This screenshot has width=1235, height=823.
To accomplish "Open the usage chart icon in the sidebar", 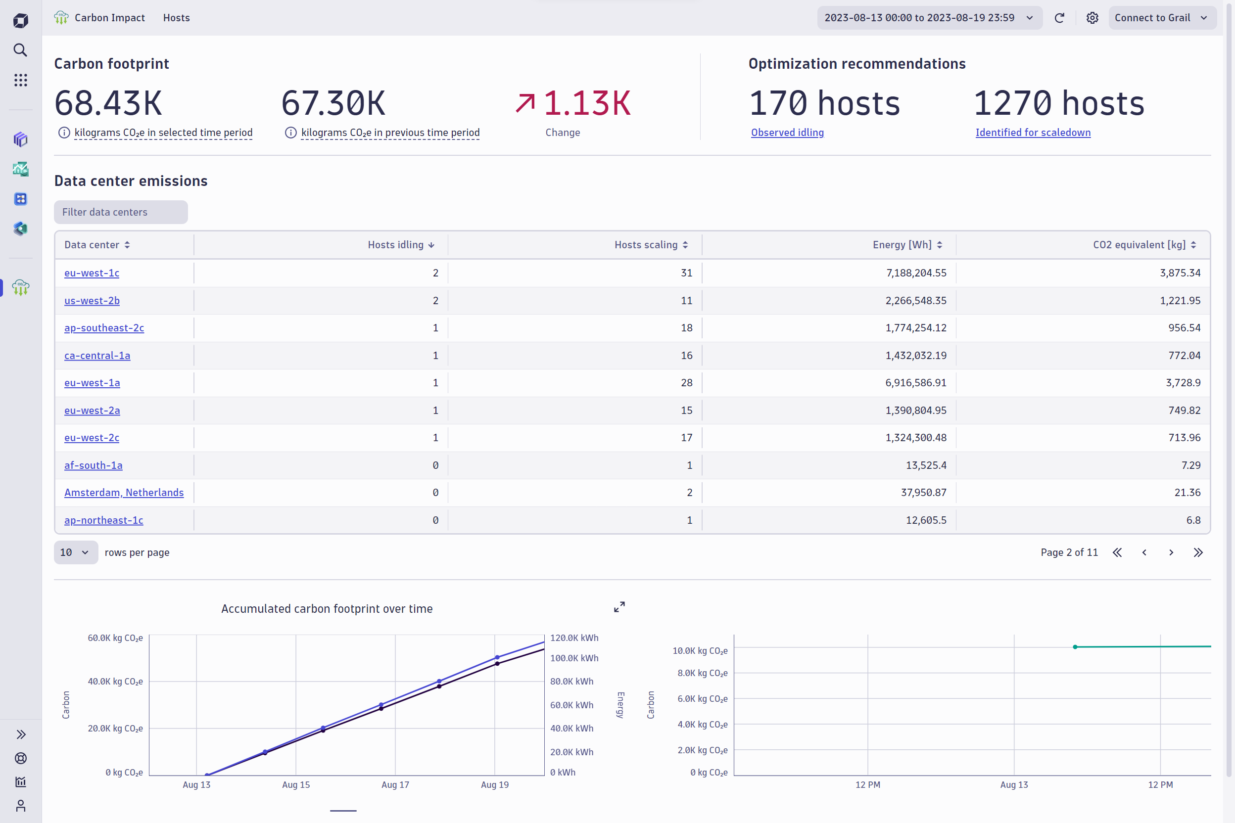I will click(20, 782).
